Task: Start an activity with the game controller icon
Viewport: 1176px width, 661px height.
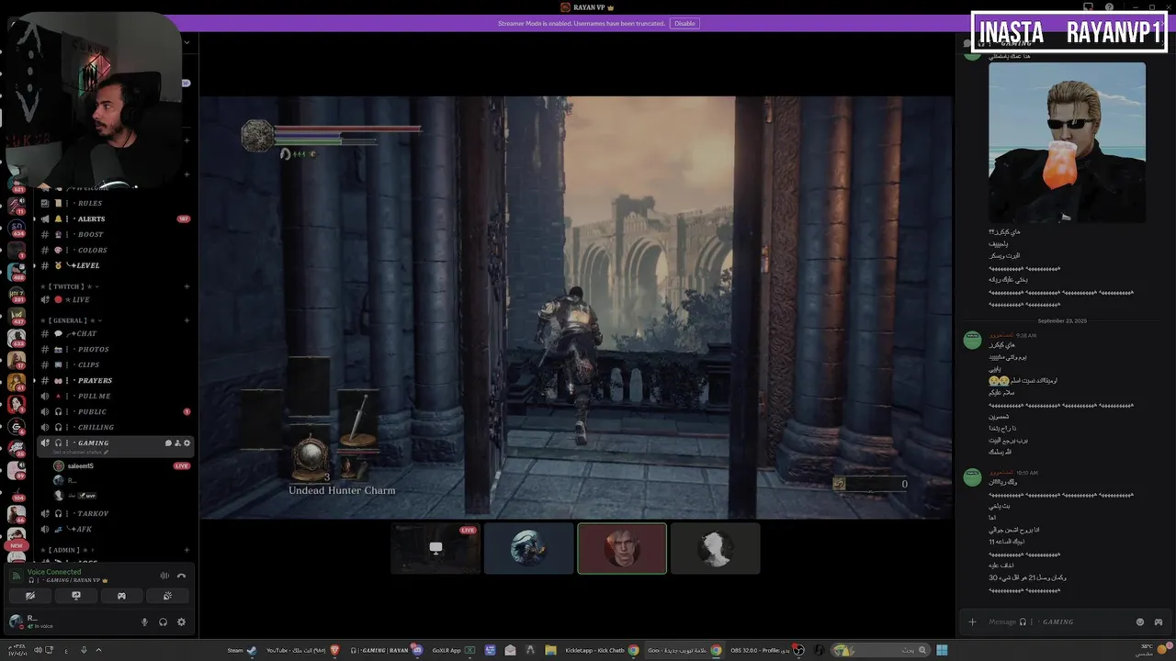Action: click(121, 596)
